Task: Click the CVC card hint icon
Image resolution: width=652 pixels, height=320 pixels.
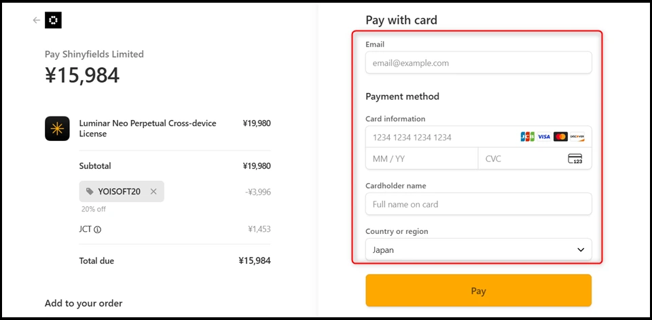Action: pyautogui.click(x=575, y=159)
